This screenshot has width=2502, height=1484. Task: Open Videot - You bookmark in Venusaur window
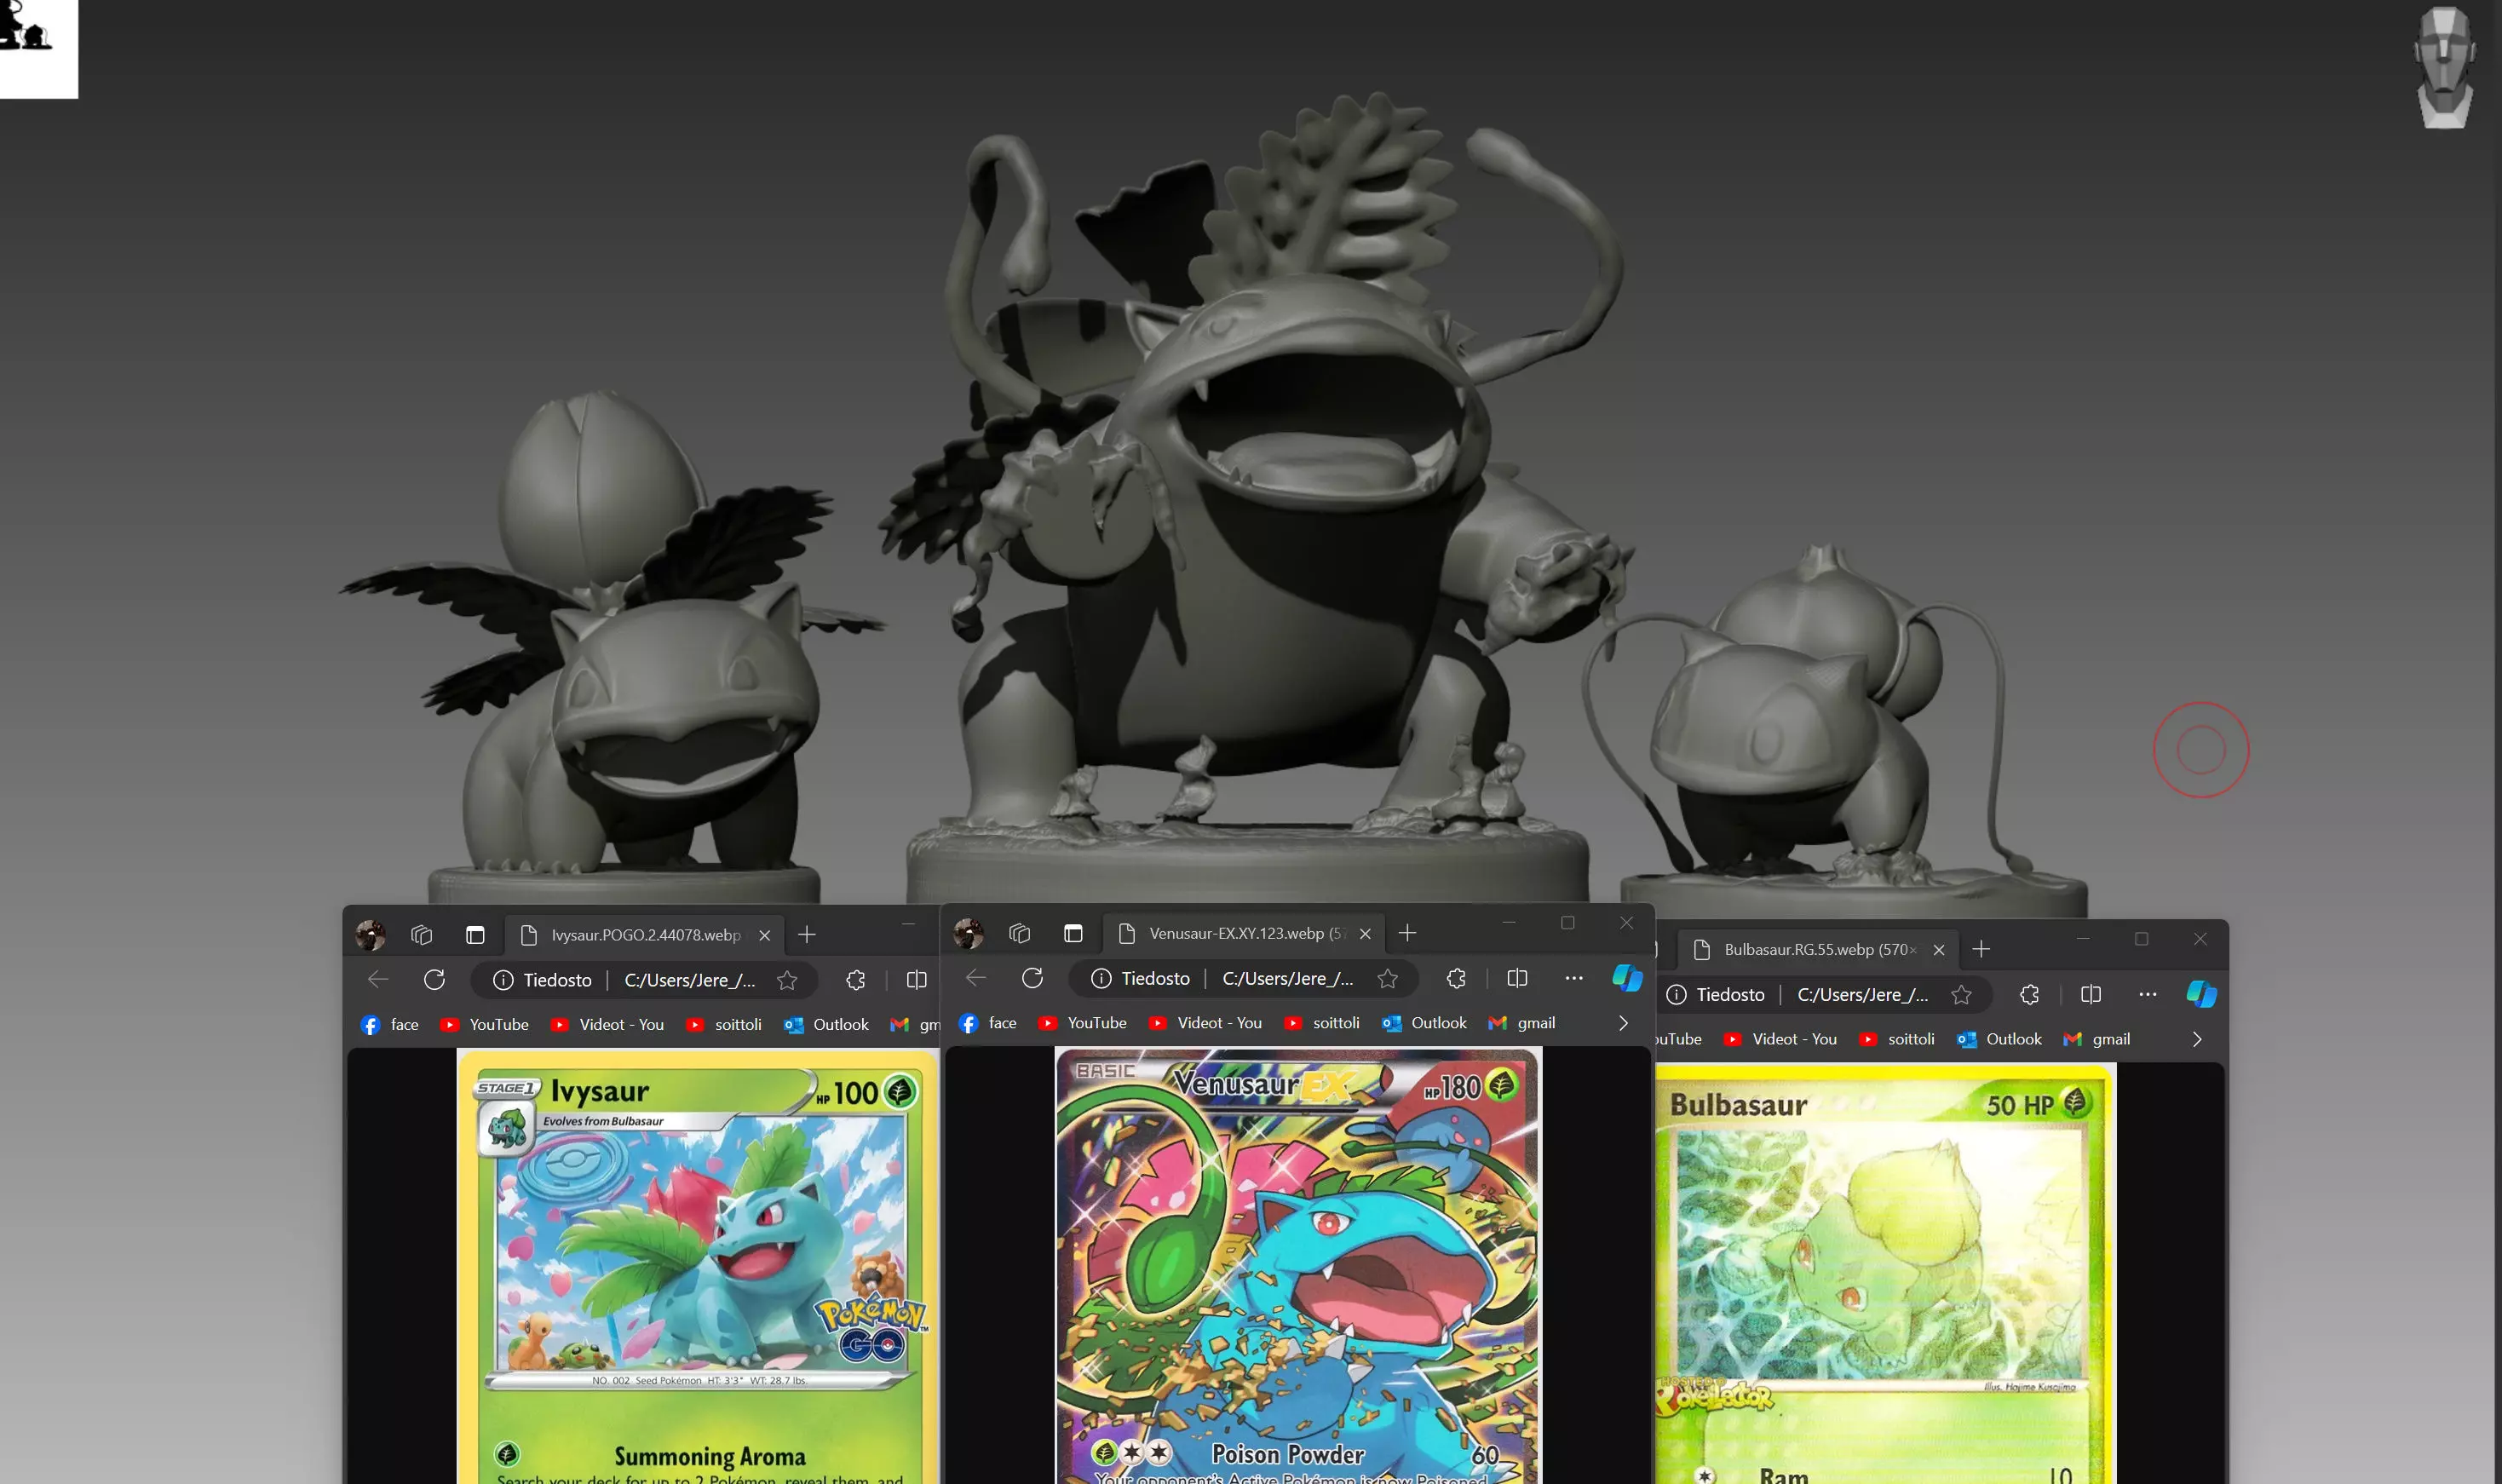1205,1023
